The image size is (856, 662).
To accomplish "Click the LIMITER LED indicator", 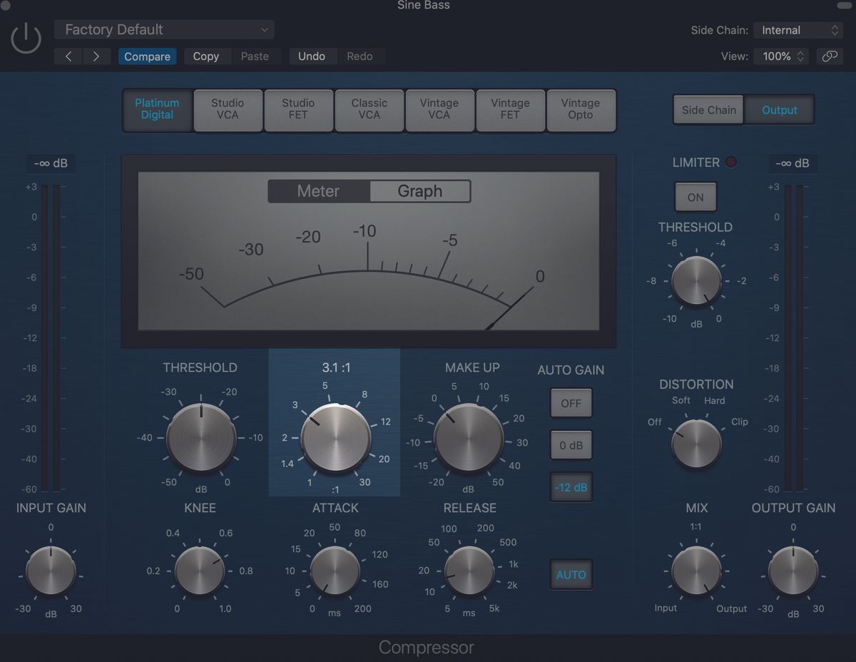I will [730, 162].
